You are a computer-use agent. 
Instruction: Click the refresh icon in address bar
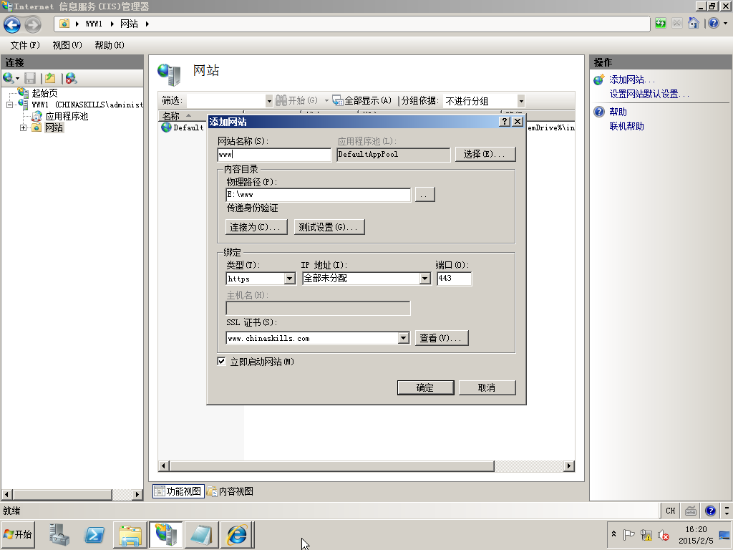pyautogui.click(x=660, y=24)
